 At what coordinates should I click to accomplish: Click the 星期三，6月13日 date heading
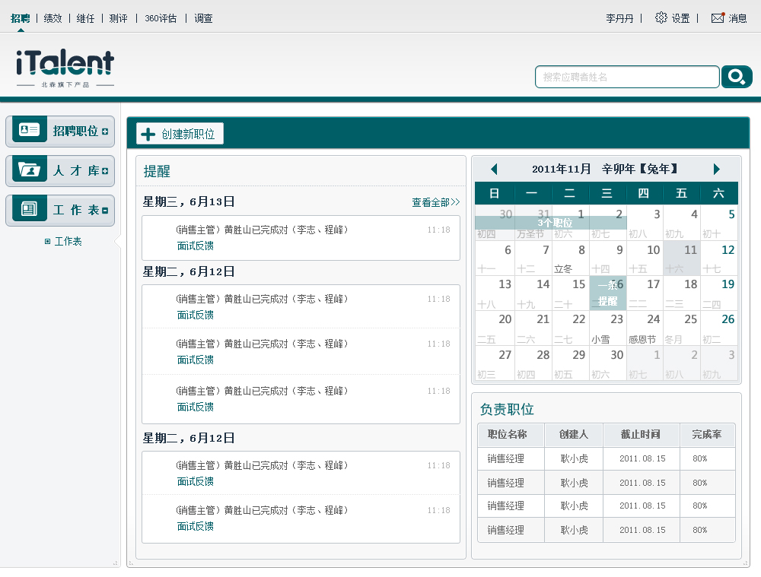(188, 201)
